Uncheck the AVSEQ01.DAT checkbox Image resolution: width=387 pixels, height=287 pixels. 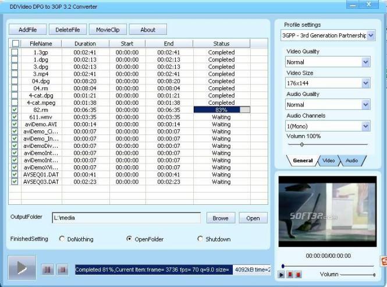(15, 174)
